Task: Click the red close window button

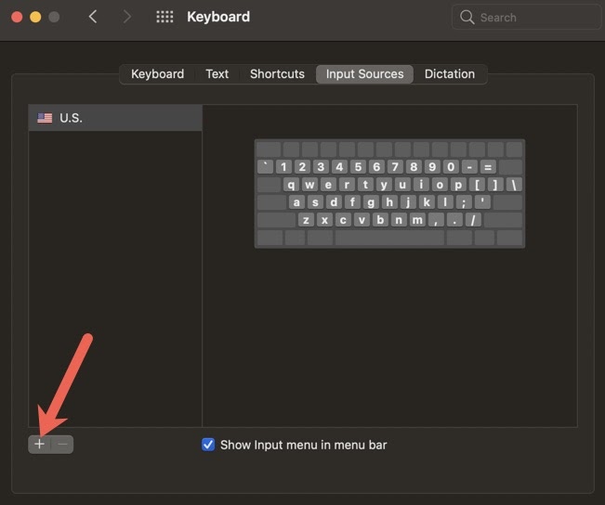Action: [17, 17]
